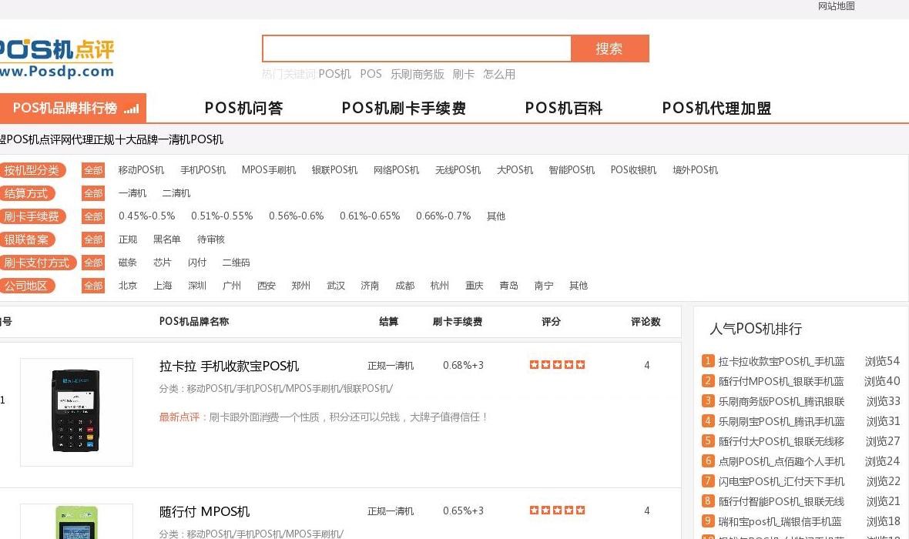Open ranking item 7 闪电宝POS机

(781, 481)
